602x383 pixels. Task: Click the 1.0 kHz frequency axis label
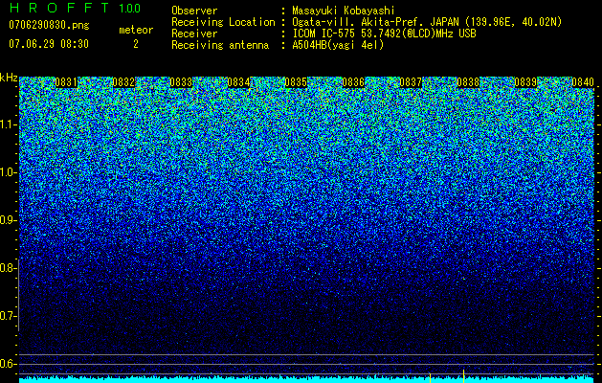9,172
